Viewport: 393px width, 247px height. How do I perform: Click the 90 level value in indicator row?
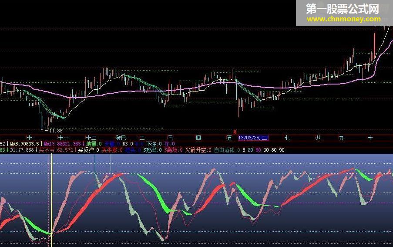[x=282, y=150]
